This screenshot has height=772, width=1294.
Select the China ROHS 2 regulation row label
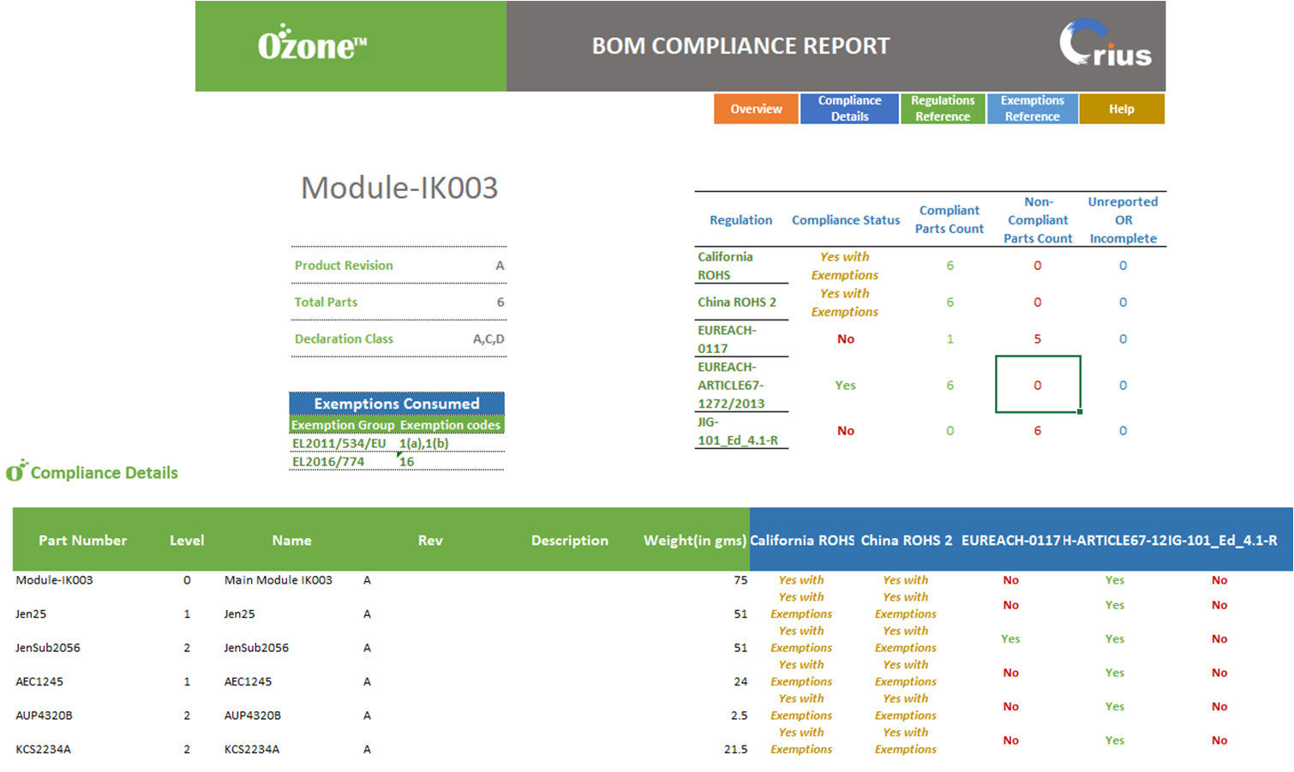pyautogui.click(x=736, y=302)
